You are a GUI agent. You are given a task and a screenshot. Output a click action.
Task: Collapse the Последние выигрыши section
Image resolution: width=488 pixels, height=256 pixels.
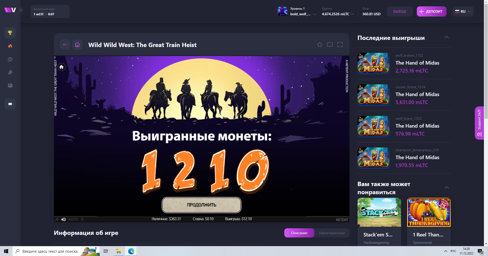pyautogui.click(x=447, y=37)
